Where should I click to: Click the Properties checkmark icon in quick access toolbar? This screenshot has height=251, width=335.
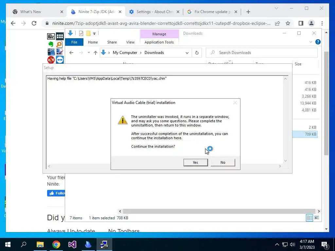coord(81,33)
